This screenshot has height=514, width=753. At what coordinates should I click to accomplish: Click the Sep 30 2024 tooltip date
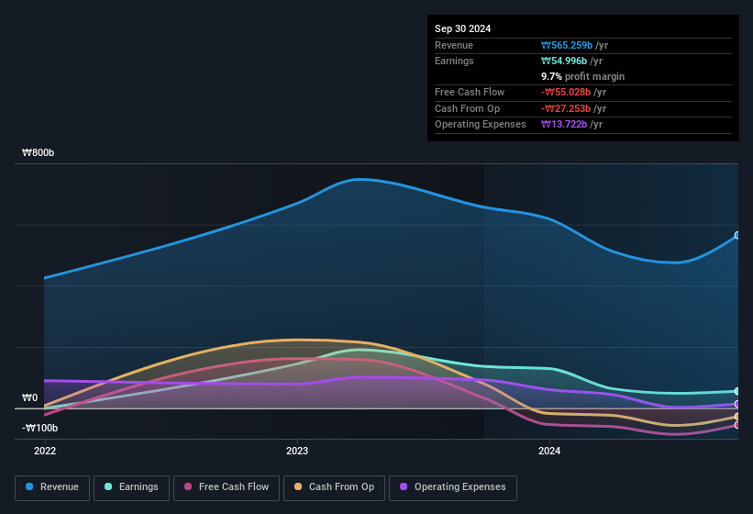462,28
